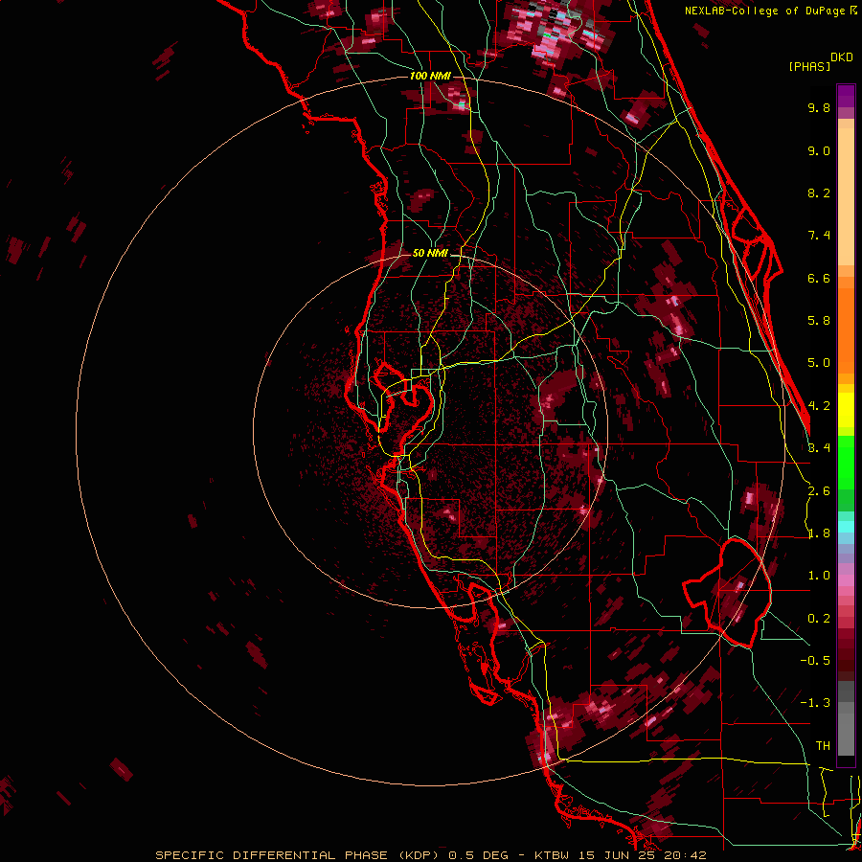Click the "[PHAS]" legend unit label
The height and width of the screenshot is (862, 862).
[x=809, y=66]
